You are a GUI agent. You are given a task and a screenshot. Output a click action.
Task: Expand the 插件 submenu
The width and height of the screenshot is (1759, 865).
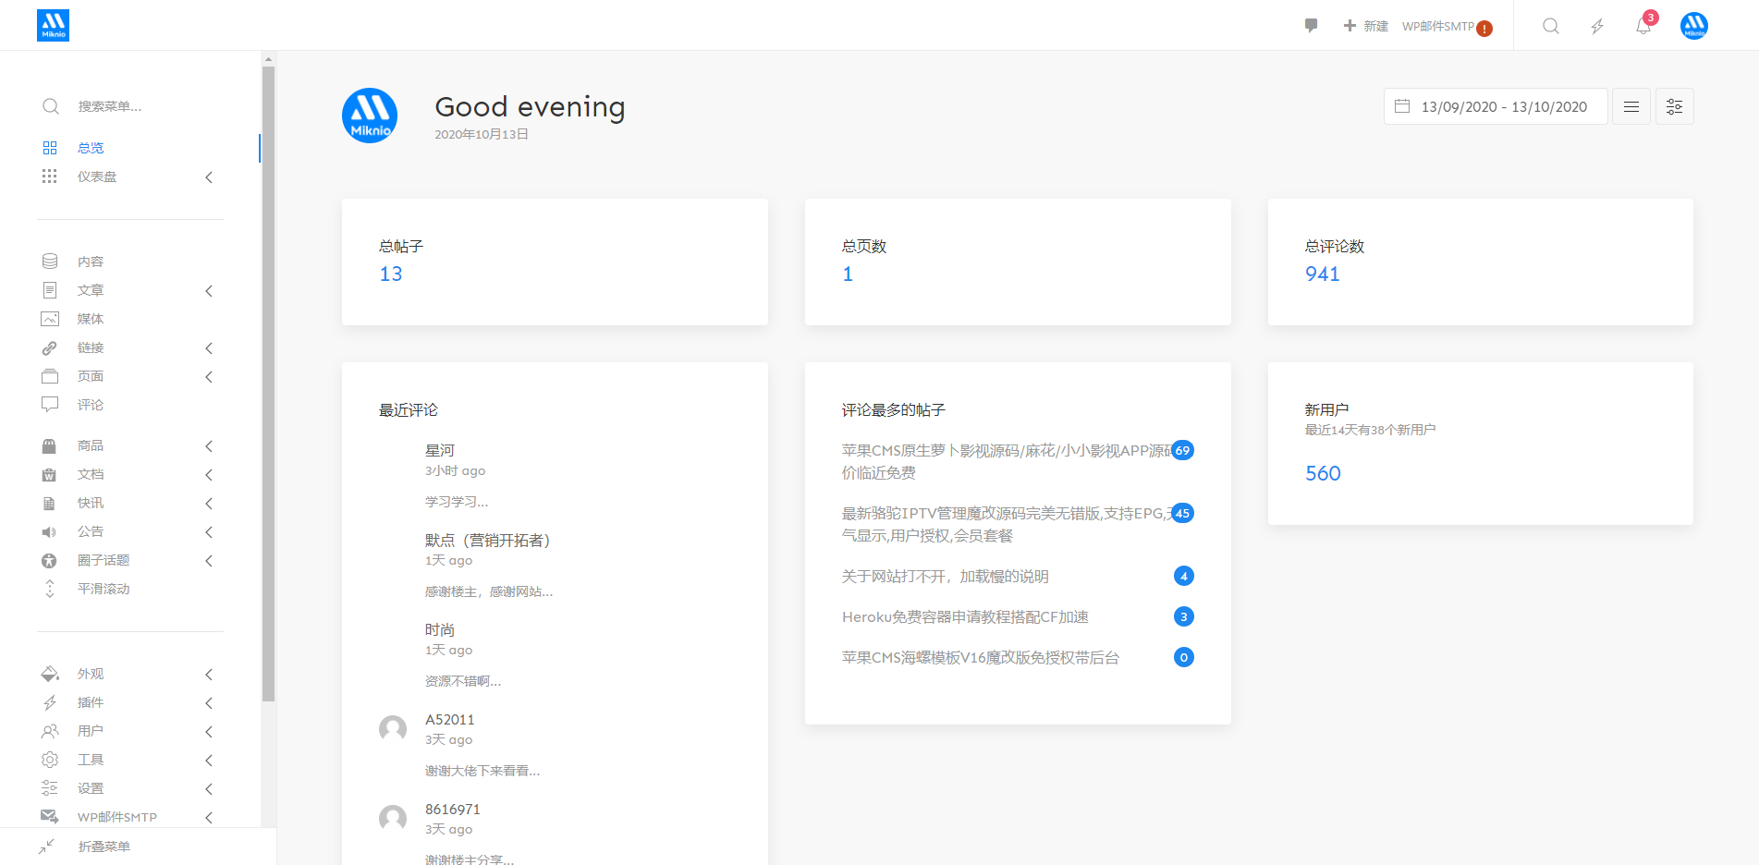pos(91,702)
